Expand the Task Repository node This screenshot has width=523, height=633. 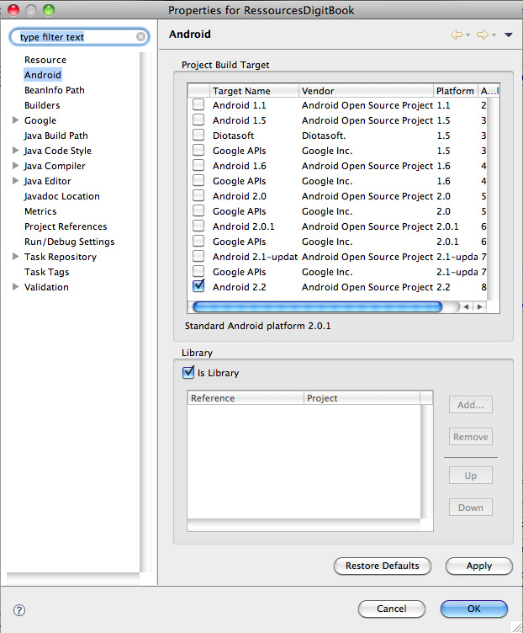coord(16,257)
